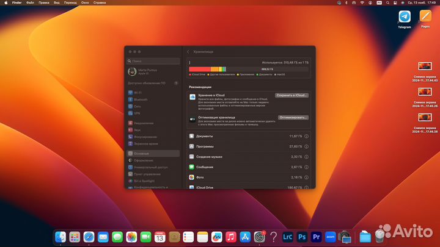Launch FaceTime from the Dock

pos(145,237)
